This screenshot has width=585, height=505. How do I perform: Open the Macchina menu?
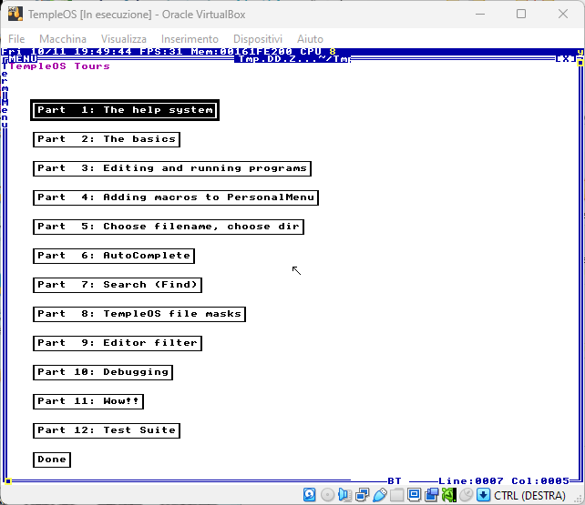pyautogui.click(x=63, y=39)
